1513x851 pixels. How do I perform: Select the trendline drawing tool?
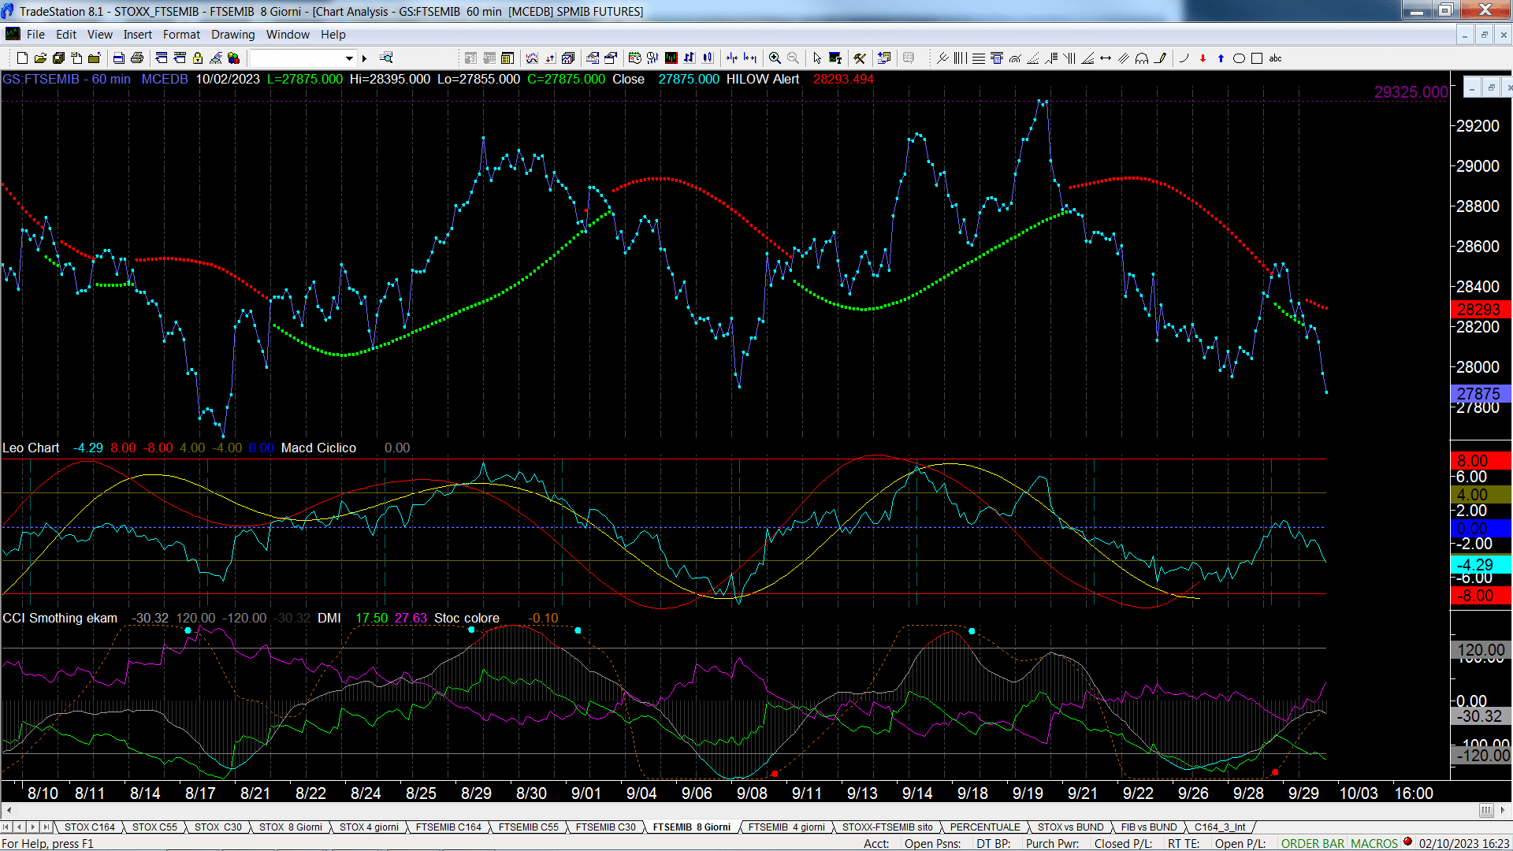point(942,58)
